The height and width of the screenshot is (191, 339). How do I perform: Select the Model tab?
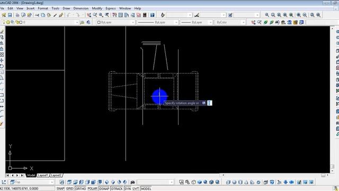[x=31, y=175]
